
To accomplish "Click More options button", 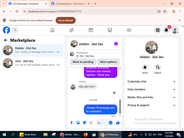I will coord(108,62).
